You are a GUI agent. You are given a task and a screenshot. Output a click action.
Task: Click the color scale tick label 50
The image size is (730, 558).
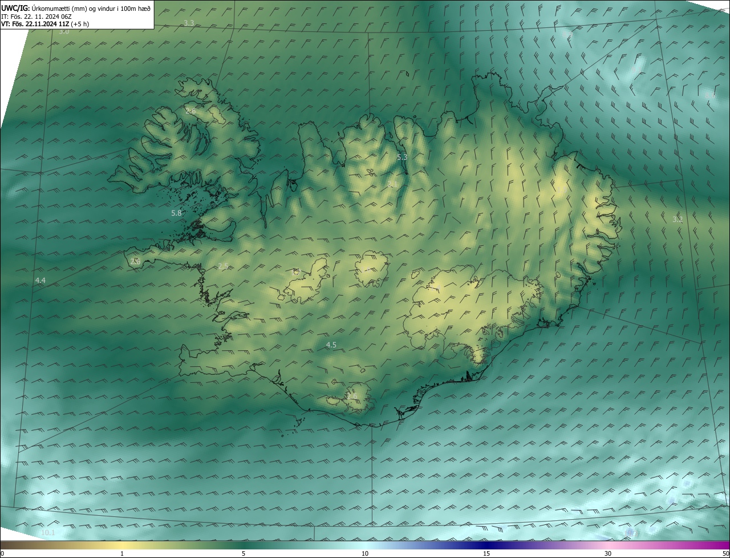(x=725, y=553)
